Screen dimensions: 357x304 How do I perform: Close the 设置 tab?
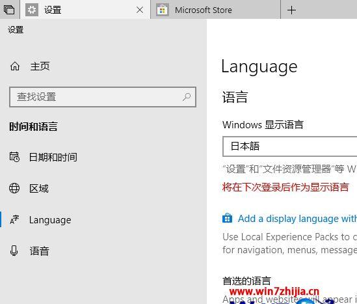click(140, 10)
